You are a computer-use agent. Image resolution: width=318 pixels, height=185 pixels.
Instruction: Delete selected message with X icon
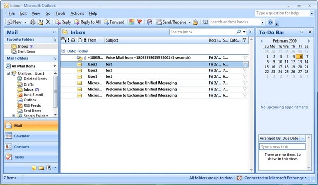point(48,22)
